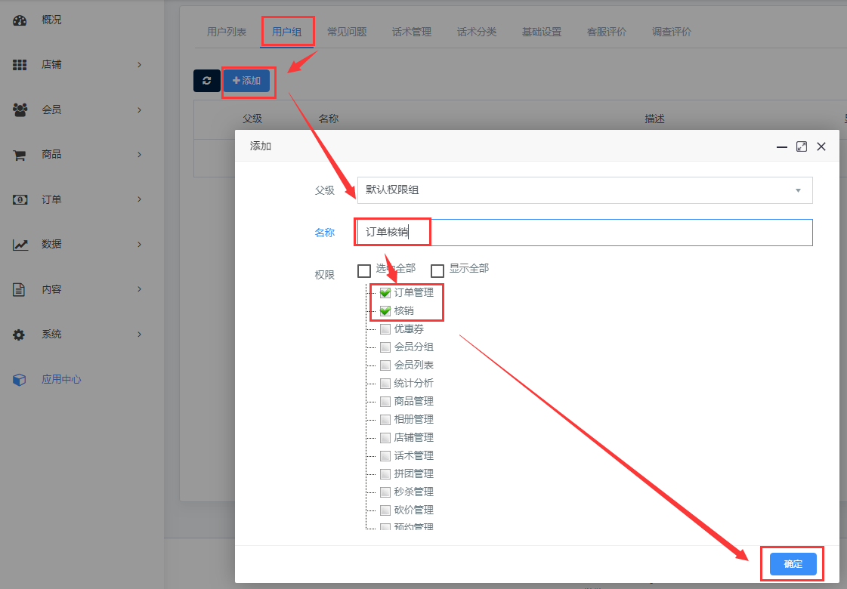The height and width of the screenshot is (589, 847).
Task: Click the 添加 button
Action: click(x=246, y=81)
